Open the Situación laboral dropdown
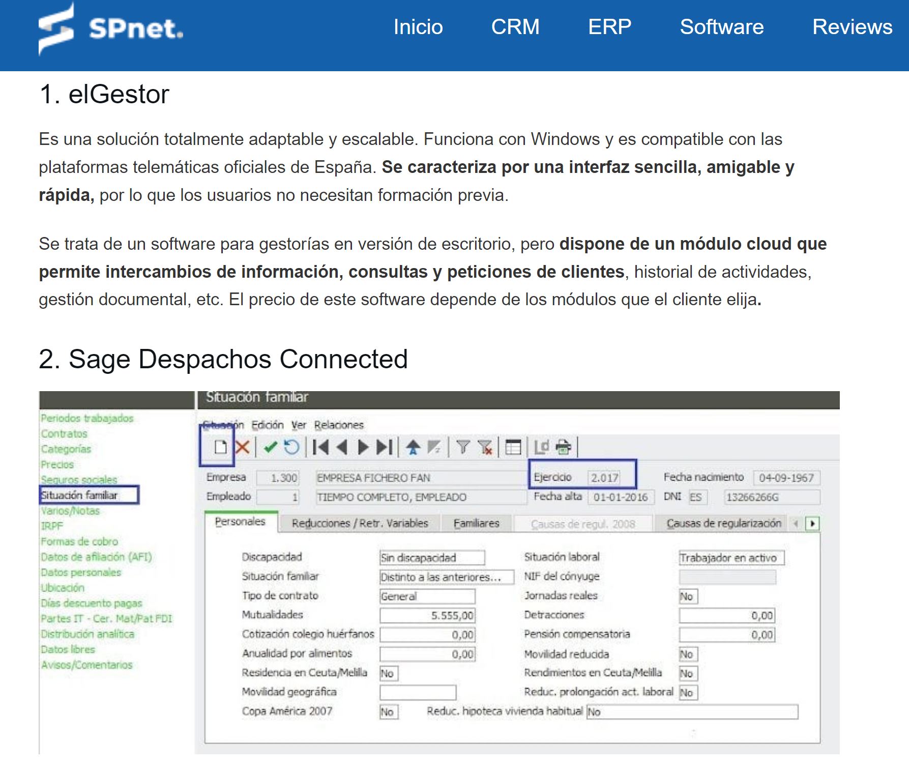Screen dimensions: 909x765 [x=731, y=557]
